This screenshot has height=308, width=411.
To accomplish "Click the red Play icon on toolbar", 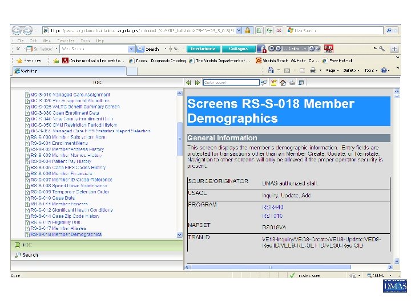I will [x=328, y=48].
